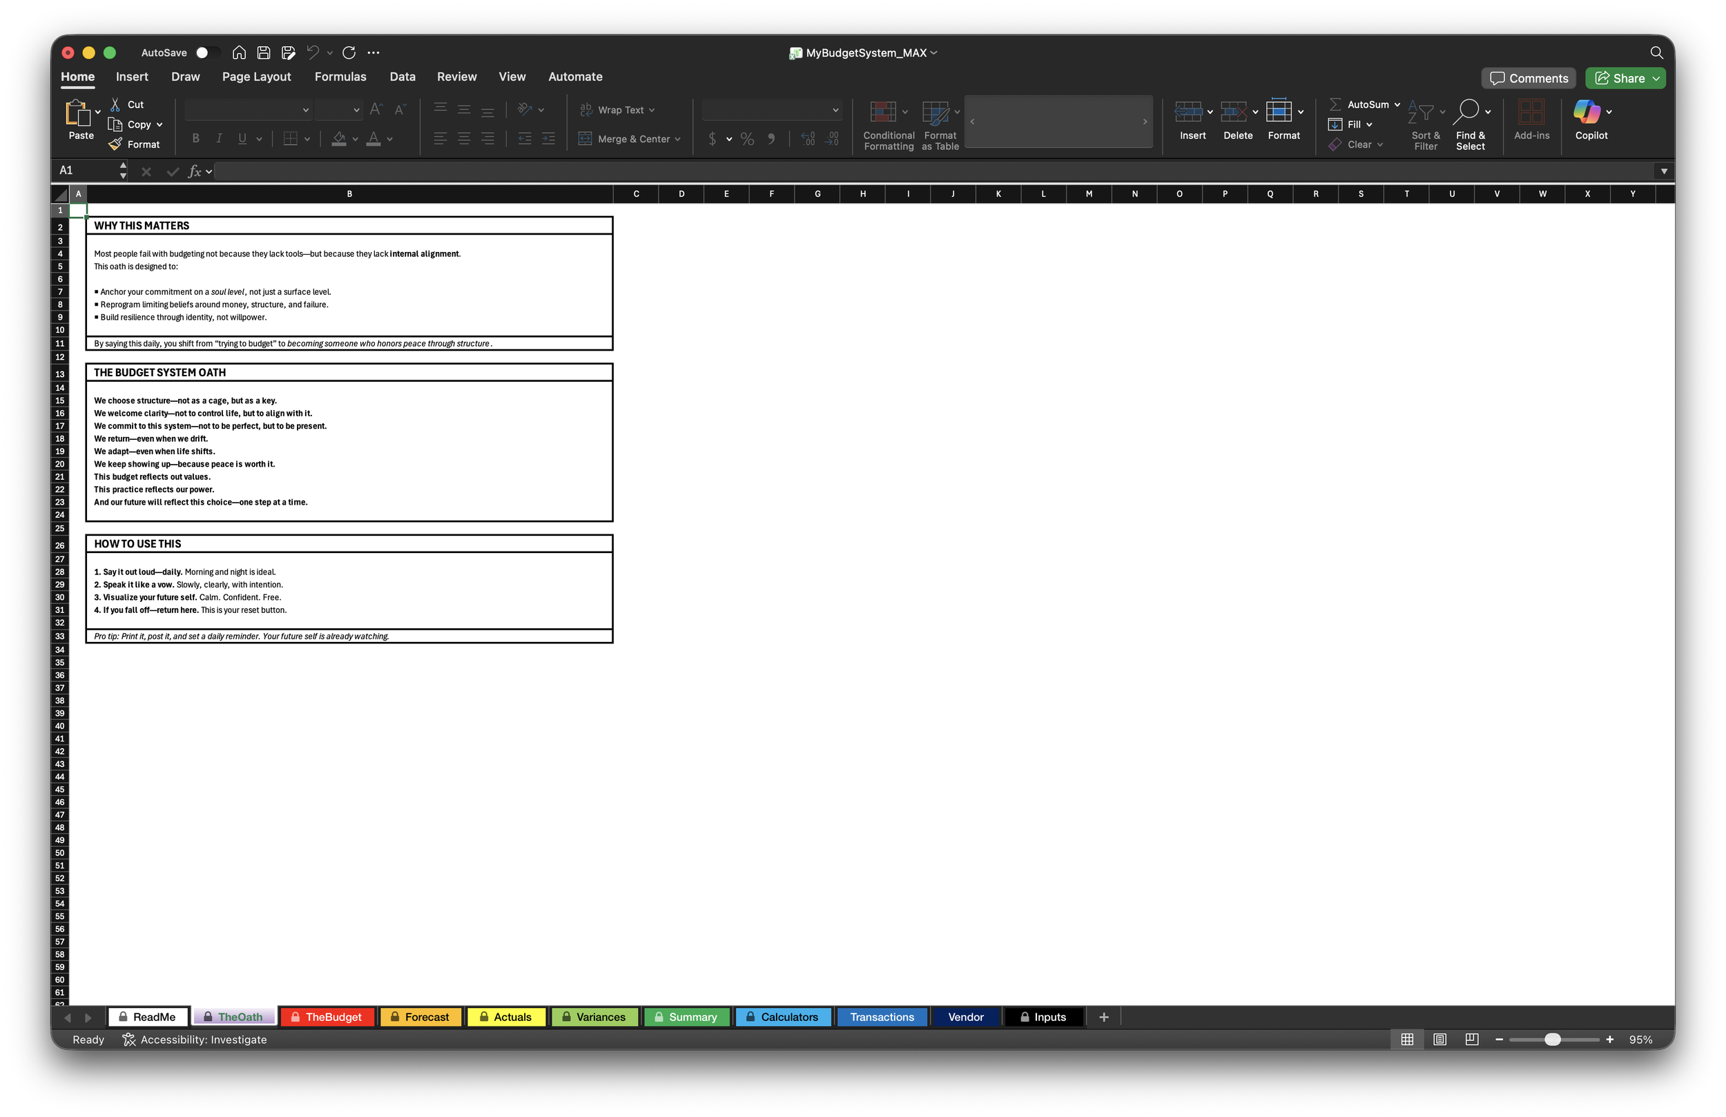Click the Save icon in title bar

pos(264,53)
